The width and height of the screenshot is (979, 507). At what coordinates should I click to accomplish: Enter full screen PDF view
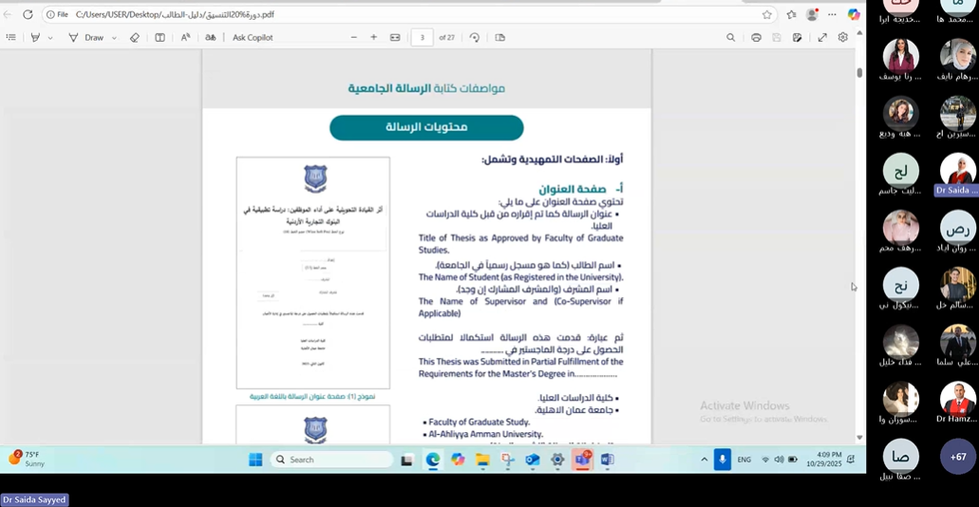[x=822, y=38]
